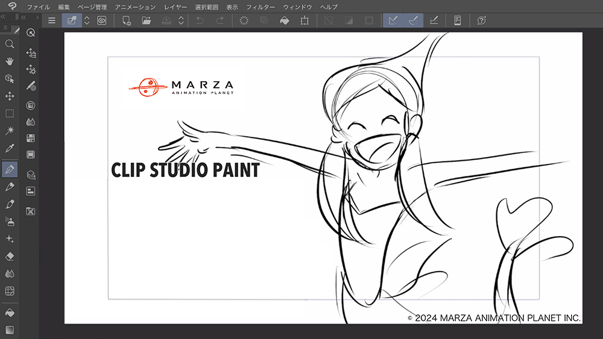This screenshot has width=603, height=339.
Task: Click the up-down arrows beside the save icon
Action: (181, 20)
